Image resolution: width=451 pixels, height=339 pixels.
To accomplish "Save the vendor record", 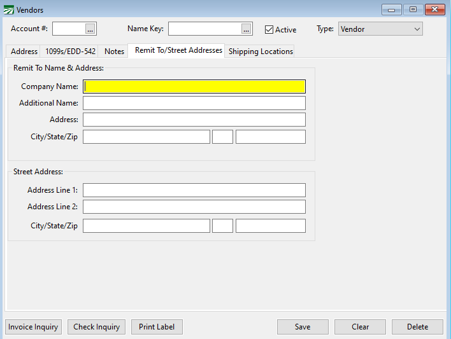I will coord(303,327).
